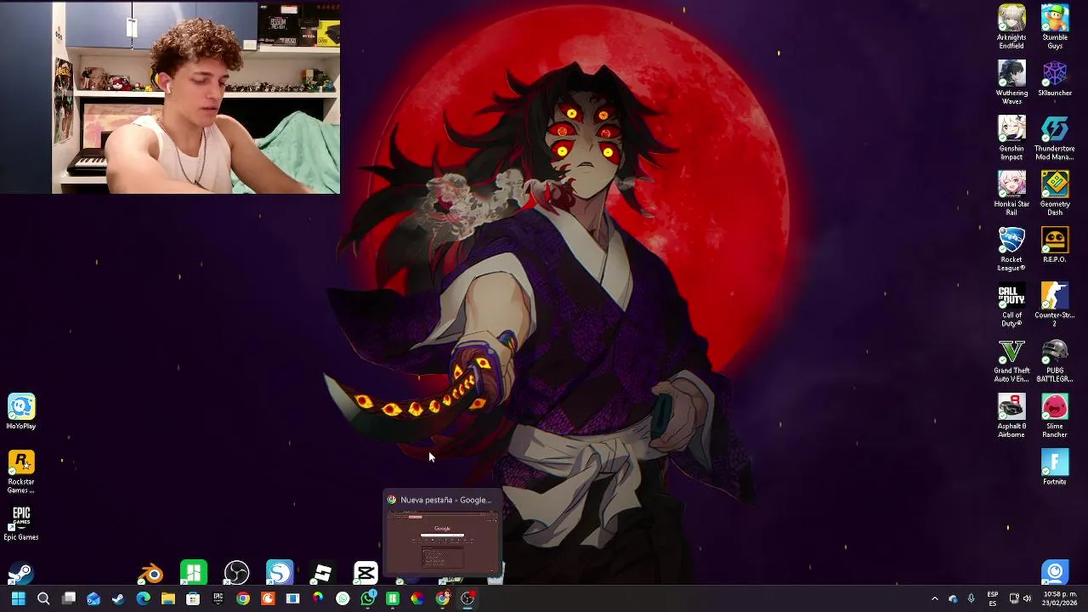This screenshot has height=612, width=1088.
Task: Open the clock showing 10:58 p. m.
Action: (1059, 598)
